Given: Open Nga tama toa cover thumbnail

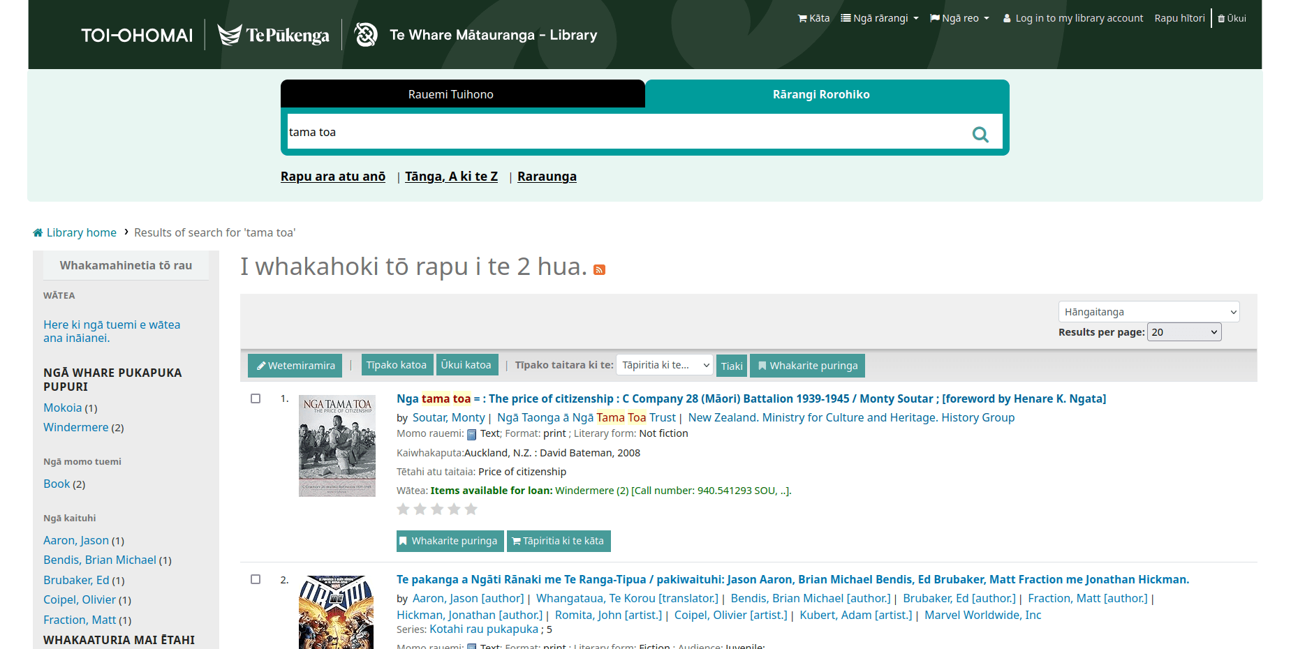Looking at the screenshot, I should click(x=337, y=446).
